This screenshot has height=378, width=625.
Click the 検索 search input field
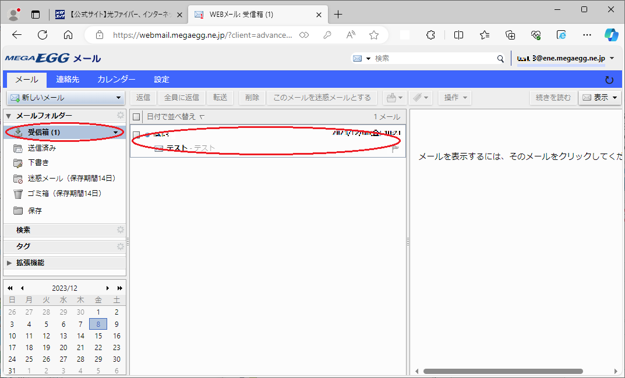pyautogui.click(x=434, y=59)
